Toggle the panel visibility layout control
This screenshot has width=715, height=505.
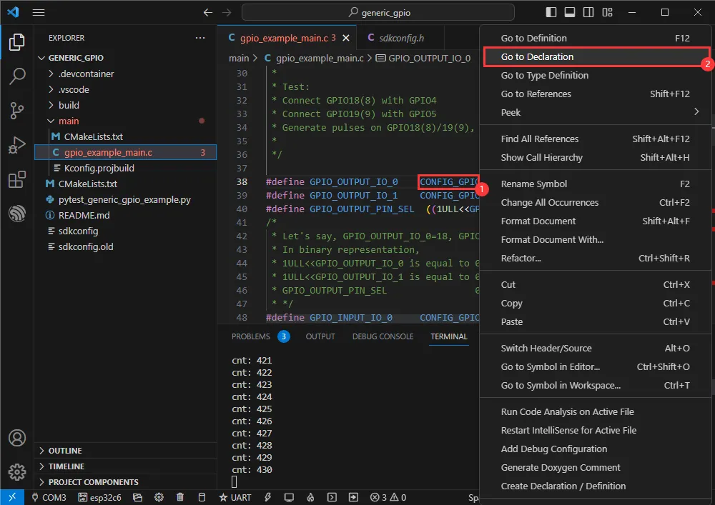point(570,11)
